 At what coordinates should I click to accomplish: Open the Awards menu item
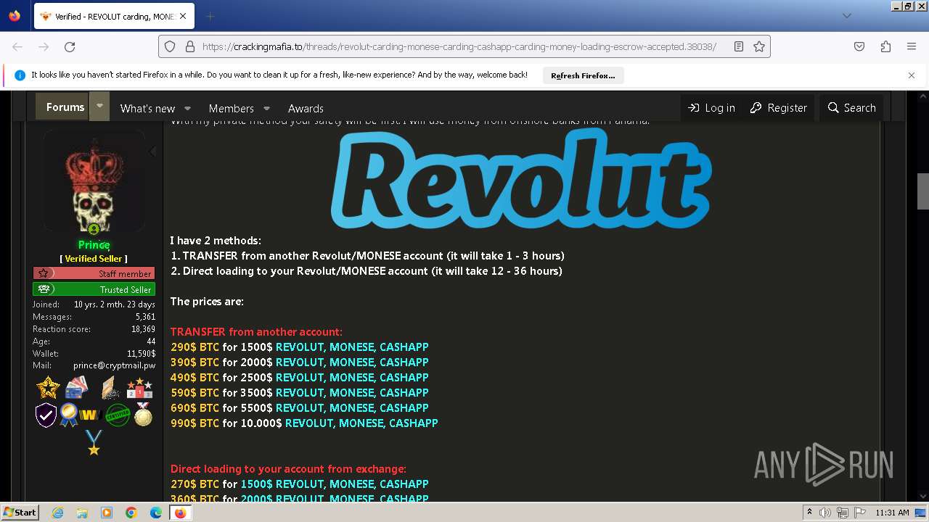tap(306, 108)
